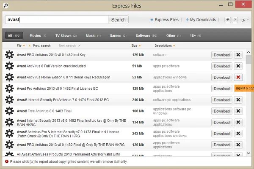Image resolution: width=254 pixels, height=169 pixels.
Task: Click the '242 Mb' size value
Action: click(x=138, y=134)
